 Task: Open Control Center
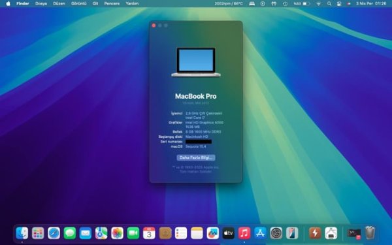coord(339,3)
